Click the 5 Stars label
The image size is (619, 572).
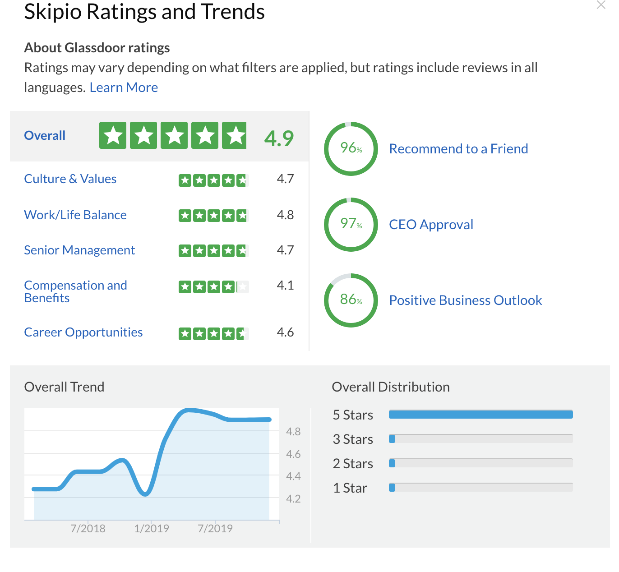[353, 415]
